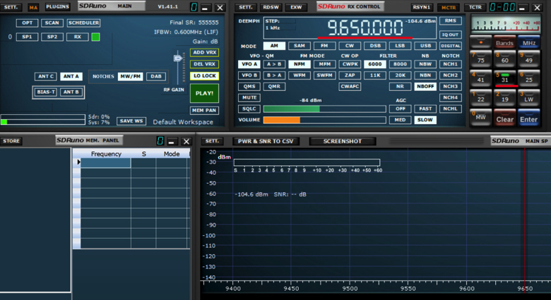The width and height of the screenshot is (551, 300).
Task: Select the 25 band key
Action: [529, 78]
